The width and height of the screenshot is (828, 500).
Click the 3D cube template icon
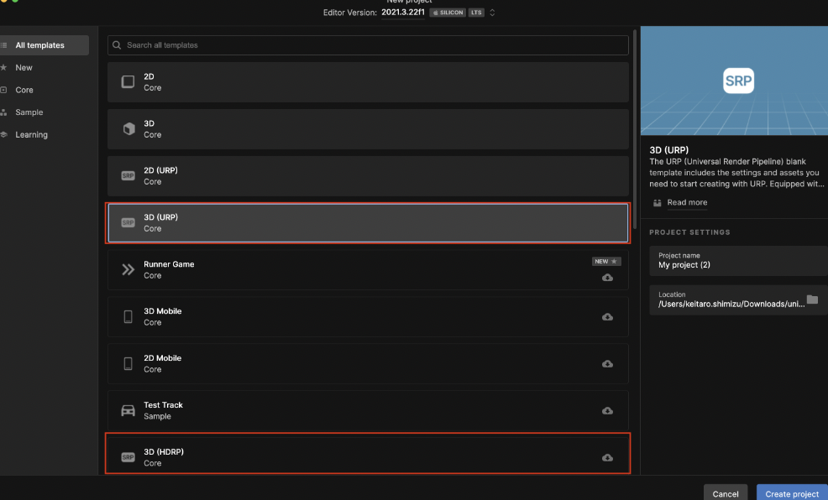(128, 128)
